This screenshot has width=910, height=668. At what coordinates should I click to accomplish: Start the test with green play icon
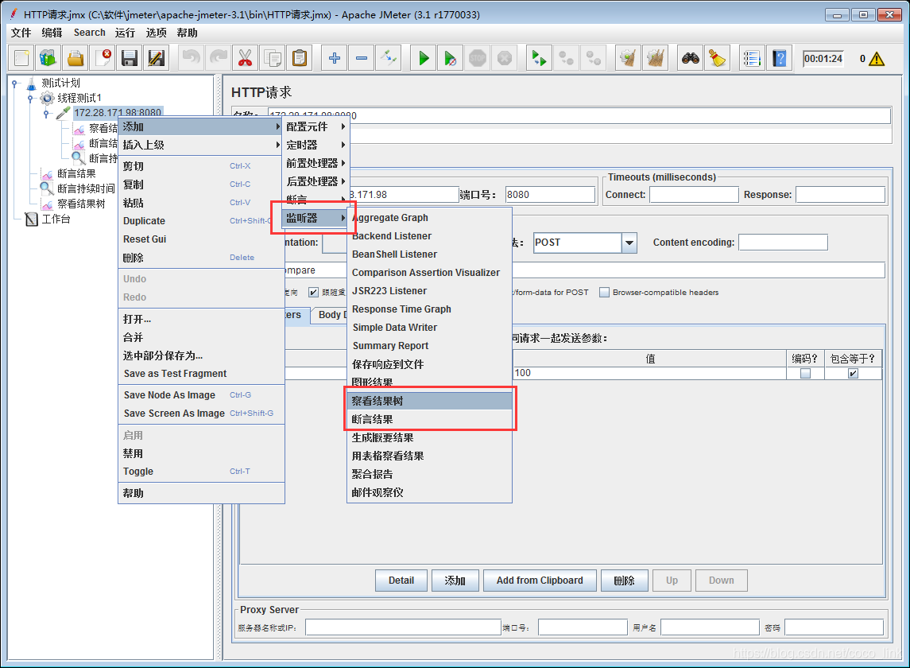point(423,58)
